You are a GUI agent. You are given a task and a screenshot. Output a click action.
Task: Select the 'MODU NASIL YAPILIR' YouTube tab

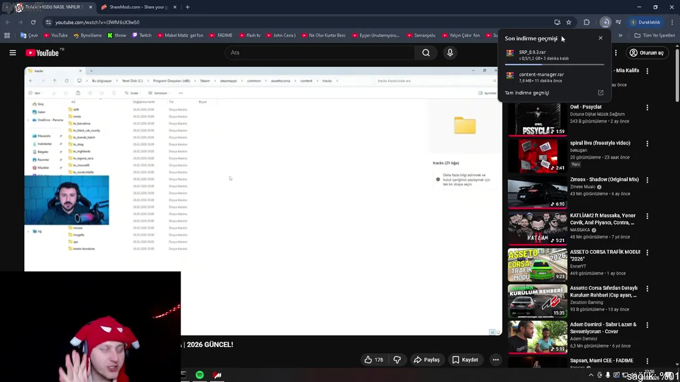pyautogui.click(x=53, y=7)
